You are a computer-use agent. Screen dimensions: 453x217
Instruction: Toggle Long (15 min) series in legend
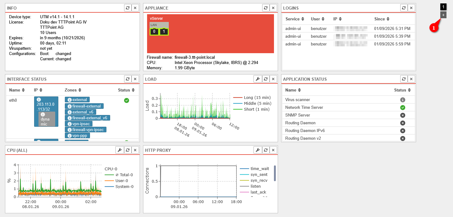pyautogui.click(x=252, y=98)
